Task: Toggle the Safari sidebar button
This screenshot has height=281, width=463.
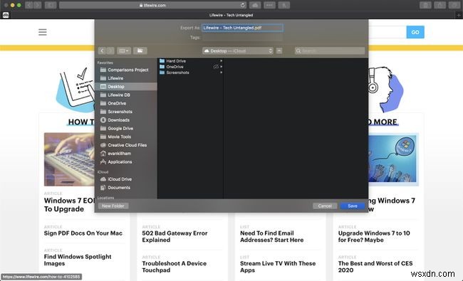Action: [51, 5]
